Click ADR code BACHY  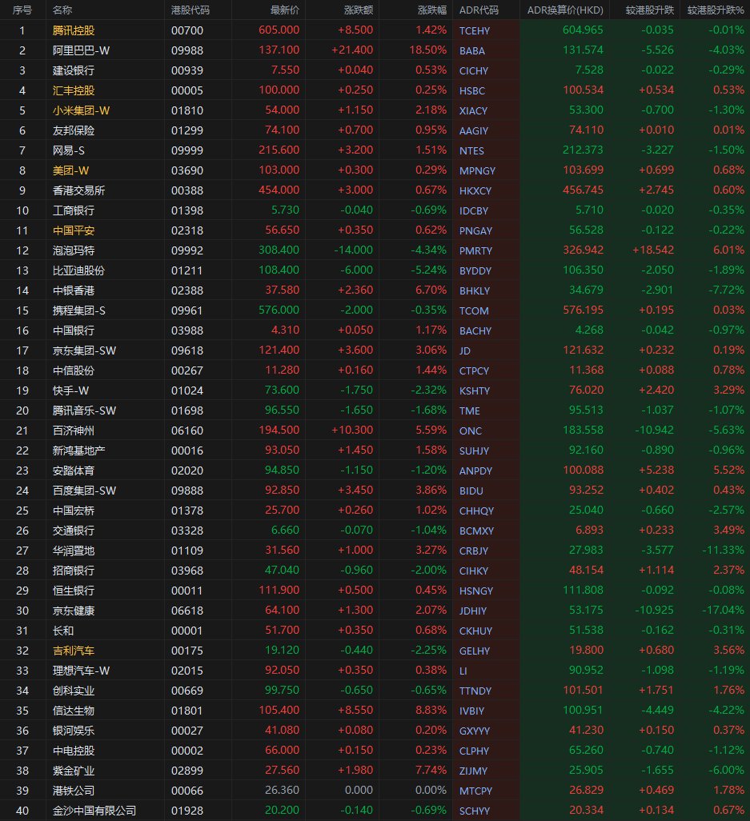pos(475,330)
